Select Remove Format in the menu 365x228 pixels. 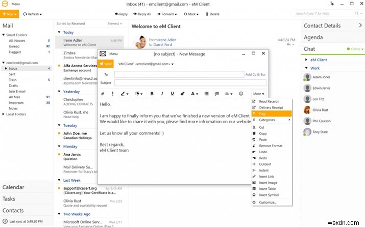coord(272,146)
